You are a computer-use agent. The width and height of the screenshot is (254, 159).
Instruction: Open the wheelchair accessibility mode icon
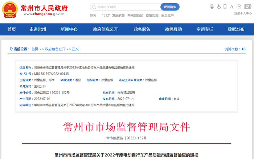point(219,7)
